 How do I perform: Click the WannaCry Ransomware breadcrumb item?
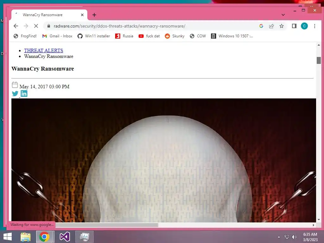pos(48,56)
